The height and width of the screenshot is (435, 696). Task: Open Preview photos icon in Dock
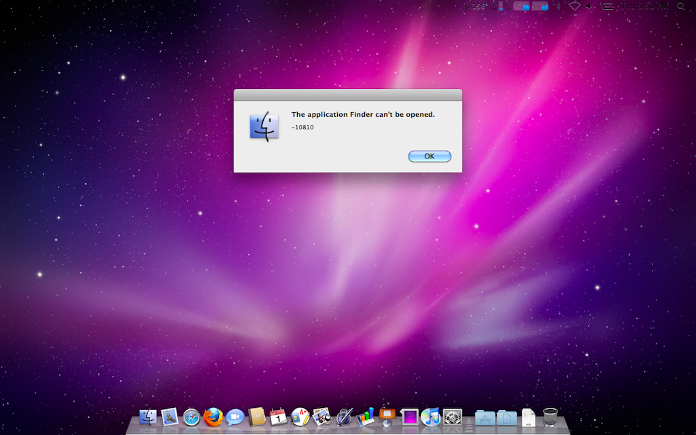321,417
